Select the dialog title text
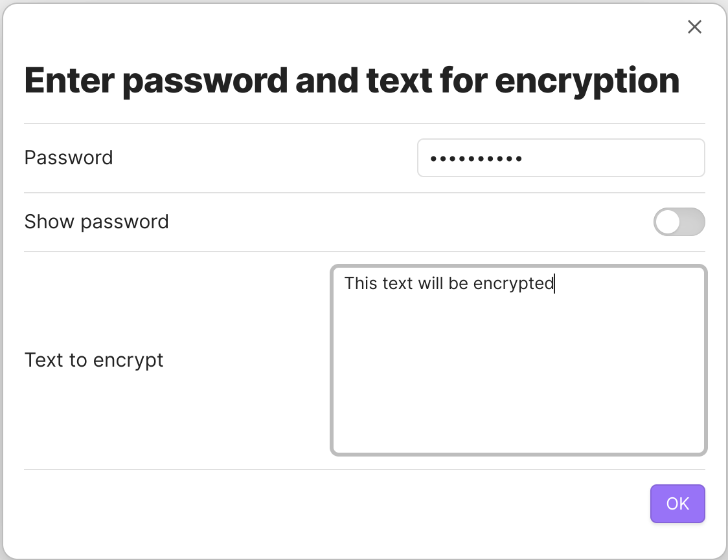The width and height of the screenshot is (728, 560). click(x=352, y=80)
